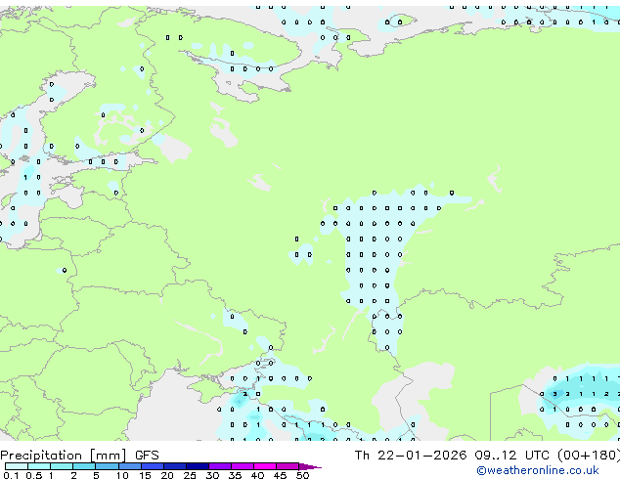Click the legend value '25'
This screenshot has width=620, height=479.
190,475
